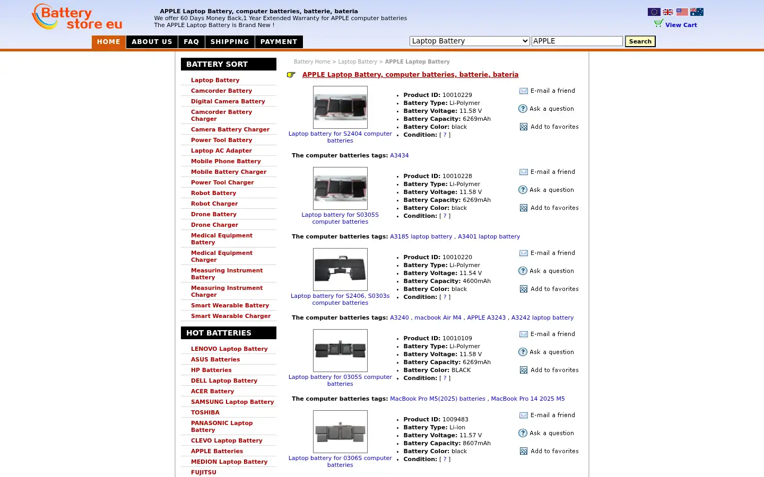764x477 pixels.
Task: Click the A3434 tag link
Action: coord(400,156)
